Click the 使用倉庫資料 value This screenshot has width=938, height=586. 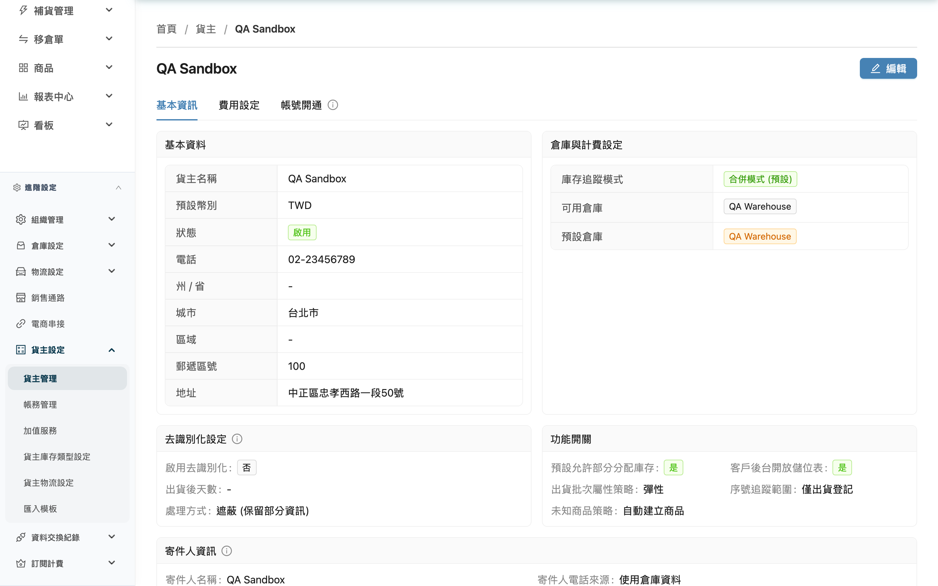(650, 580)
